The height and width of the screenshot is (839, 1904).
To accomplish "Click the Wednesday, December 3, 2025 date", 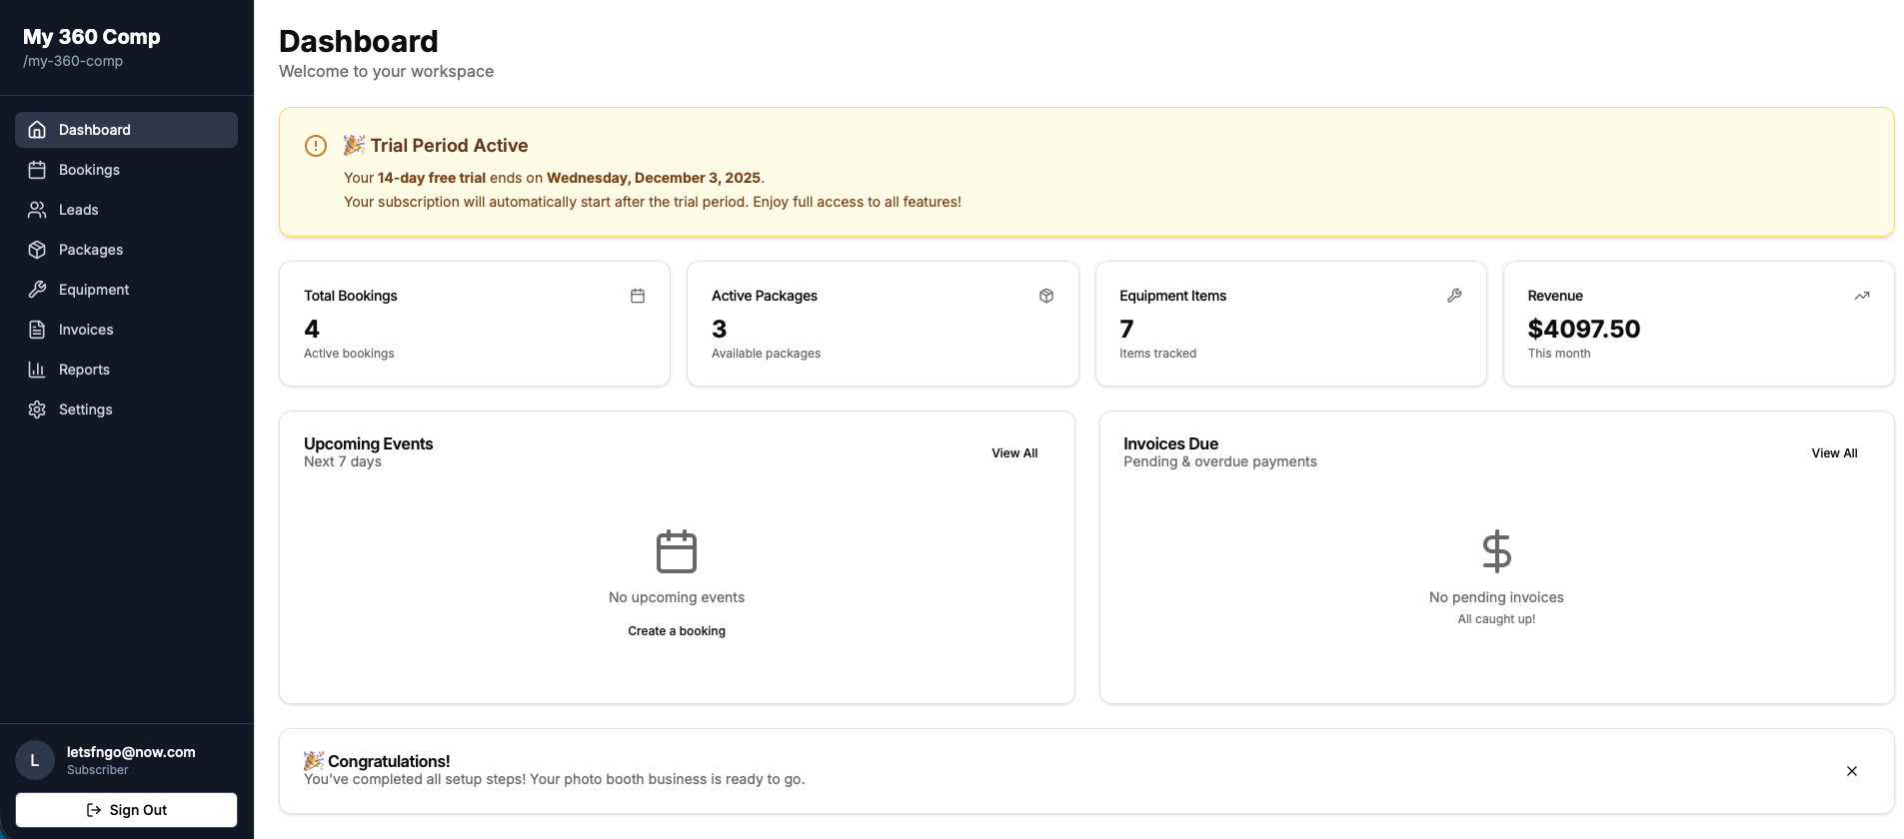I will [x=654, y=178].
